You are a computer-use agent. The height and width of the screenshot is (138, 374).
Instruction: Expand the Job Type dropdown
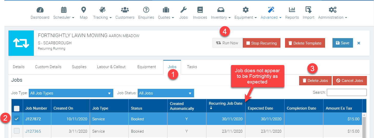pos(71,93)
